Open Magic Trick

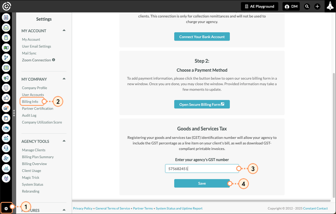tap(30, 177)
